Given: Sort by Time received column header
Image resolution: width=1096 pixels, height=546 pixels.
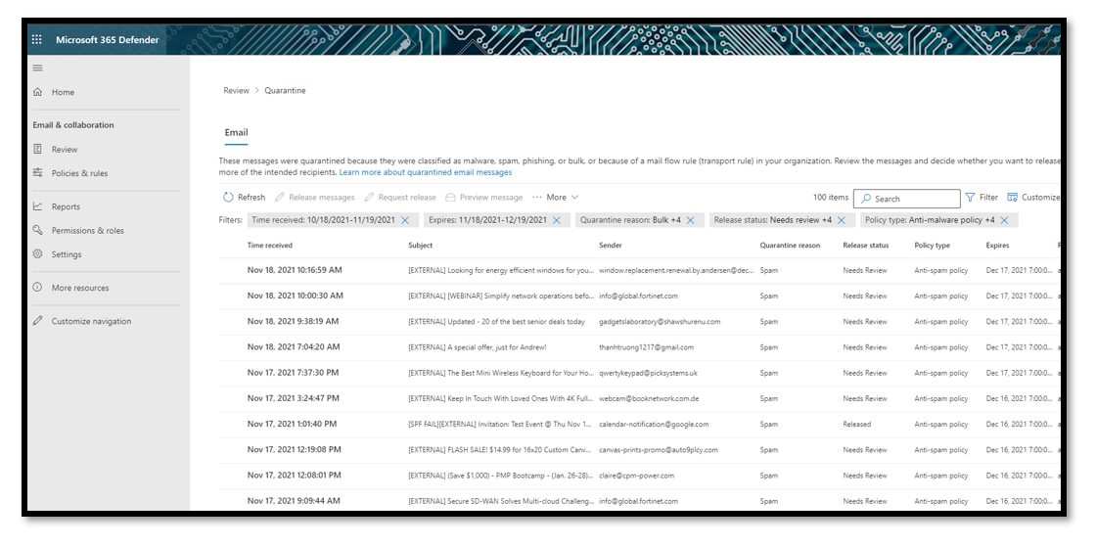Looking at the screenshot, I should 270,246.
